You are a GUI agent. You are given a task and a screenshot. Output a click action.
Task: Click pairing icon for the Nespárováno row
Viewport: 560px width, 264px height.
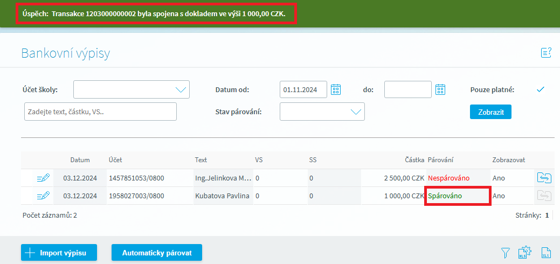coord(544,178)
